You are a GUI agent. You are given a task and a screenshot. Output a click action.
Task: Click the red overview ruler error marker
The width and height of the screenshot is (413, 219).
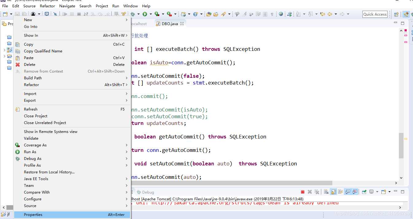(x=406, y=31)
